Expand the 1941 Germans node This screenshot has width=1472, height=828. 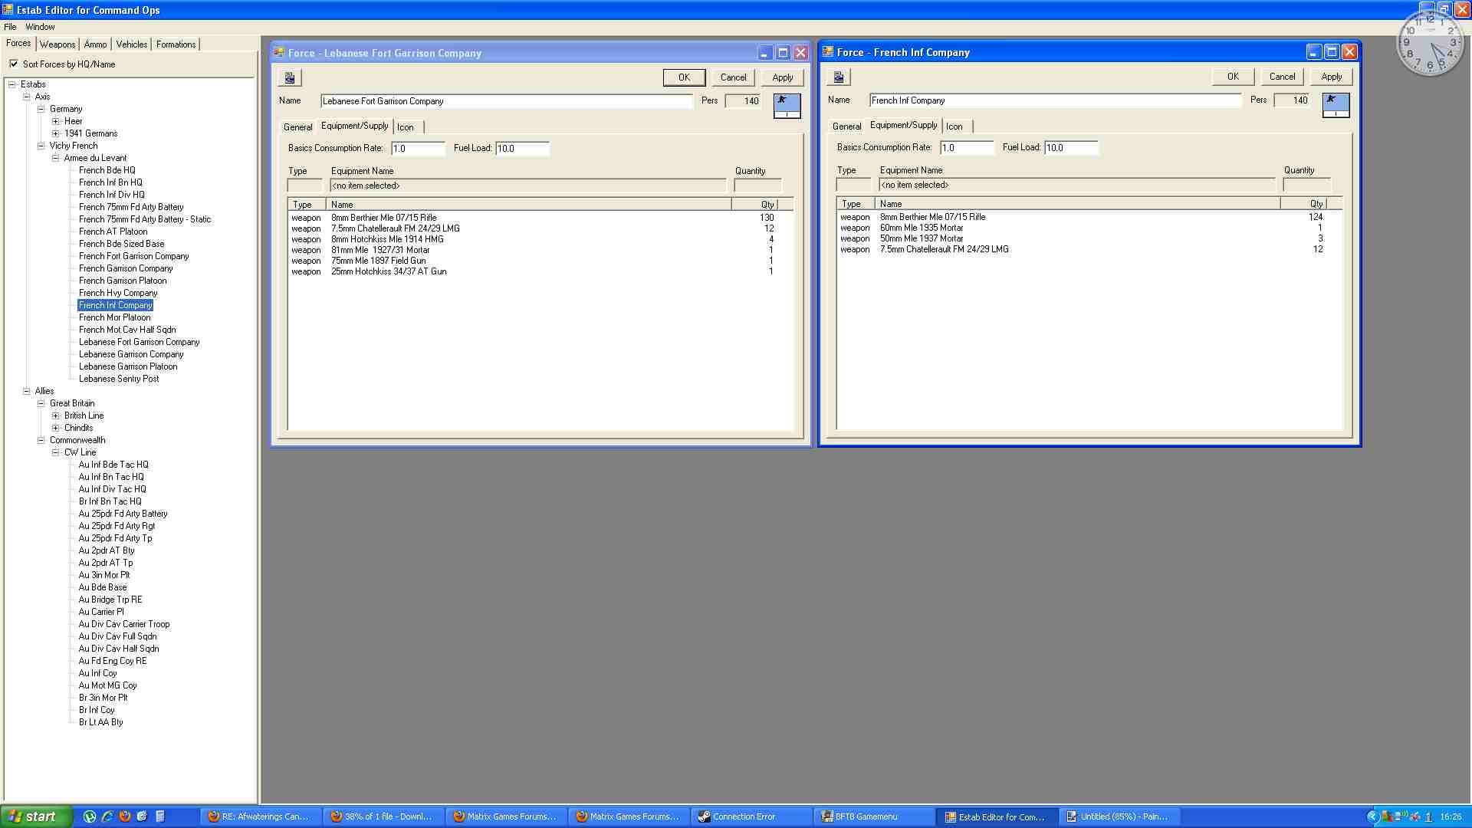click(55, 133)
